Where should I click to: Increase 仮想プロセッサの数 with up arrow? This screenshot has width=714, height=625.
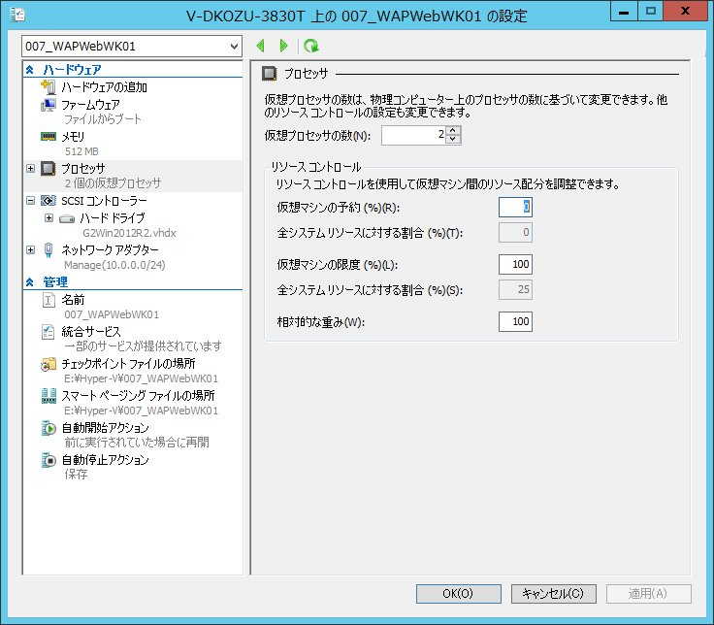pos(453,131)
